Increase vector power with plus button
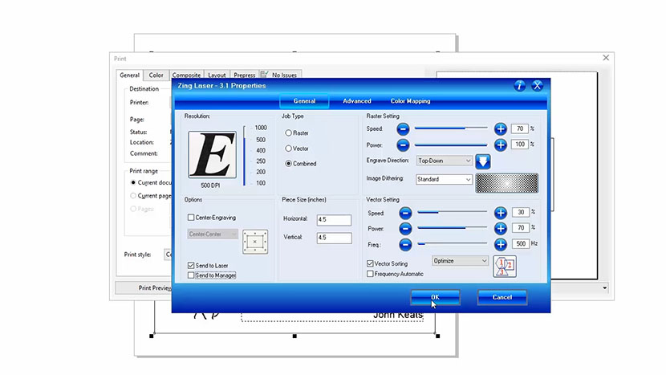The height and width of the screenshot is (375, 666). point(500,229)
